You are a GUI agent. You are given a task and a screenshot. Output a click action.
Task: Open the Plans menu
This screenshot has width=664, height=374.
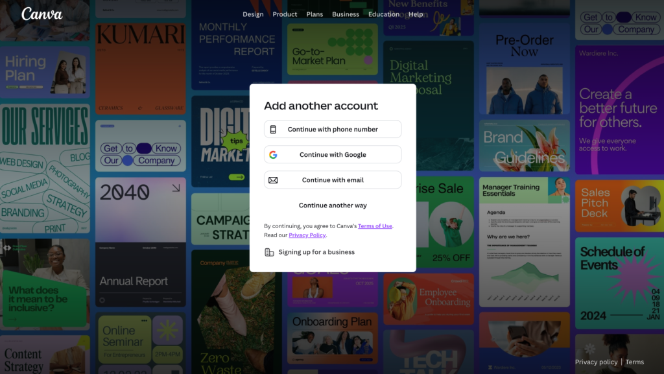pos(314,14)
